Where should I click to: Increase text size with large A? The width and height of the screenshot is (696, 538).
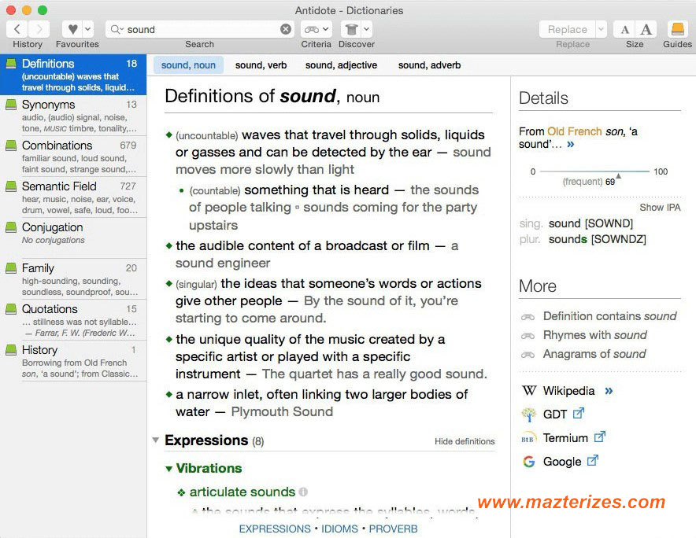click(x=646, y=29)
